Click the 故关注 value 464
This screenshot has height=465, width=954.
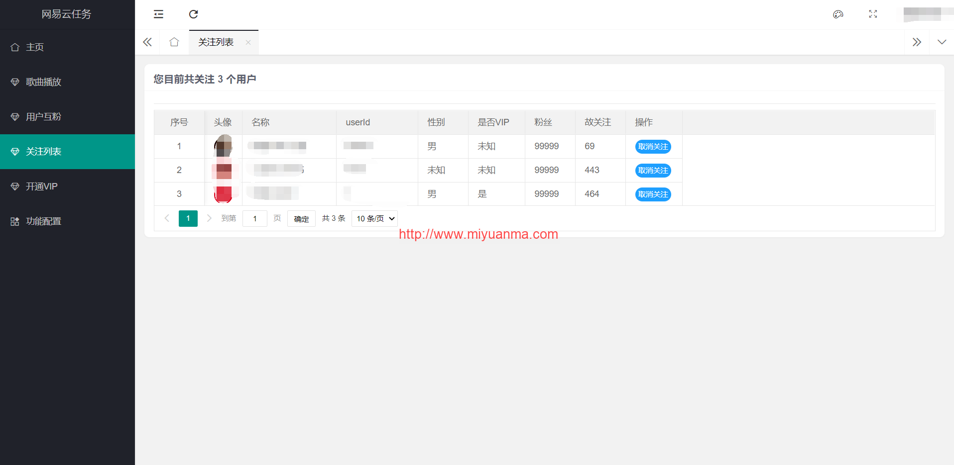coord(592,194)
